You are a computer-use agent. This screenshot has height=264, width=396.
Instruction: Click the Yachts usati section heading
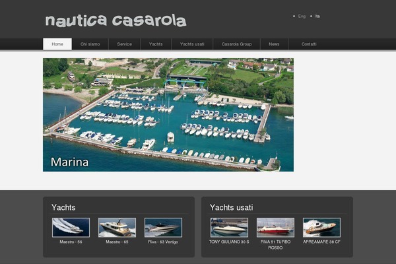pos(232,207)
